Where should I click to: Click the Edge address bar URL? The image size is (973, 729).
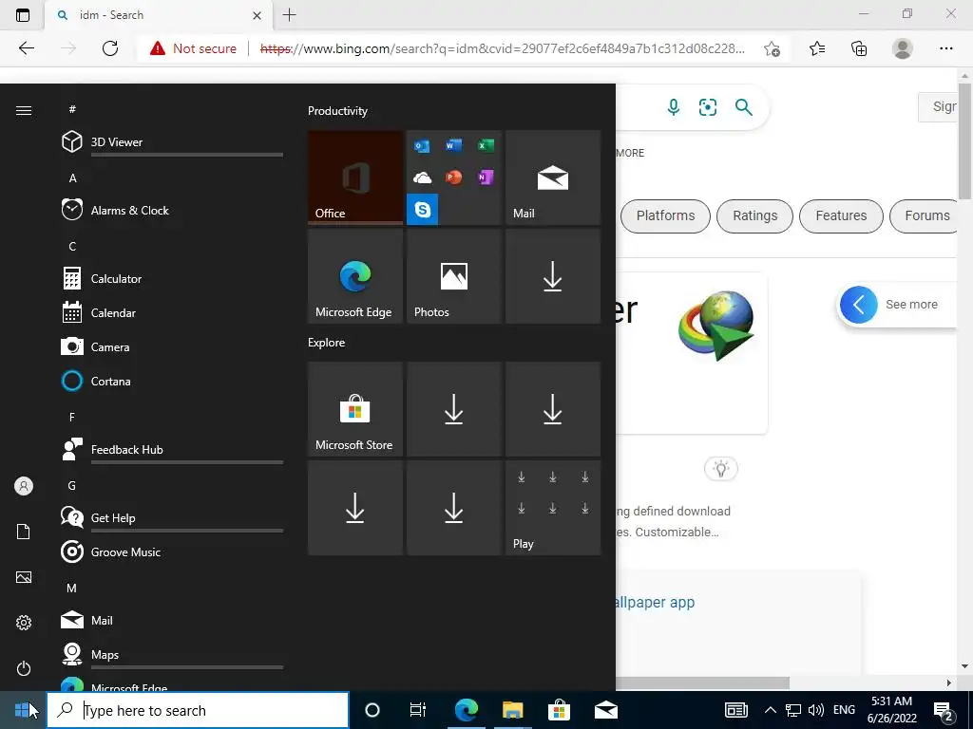click(503, 48)
